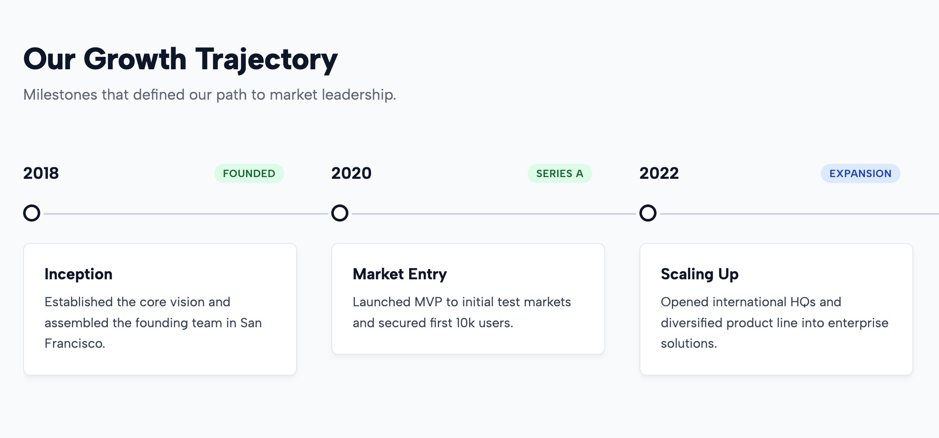Click the EXPANSION badge
Viewport: 939px width, 438px height.
(x=860, y=173)
